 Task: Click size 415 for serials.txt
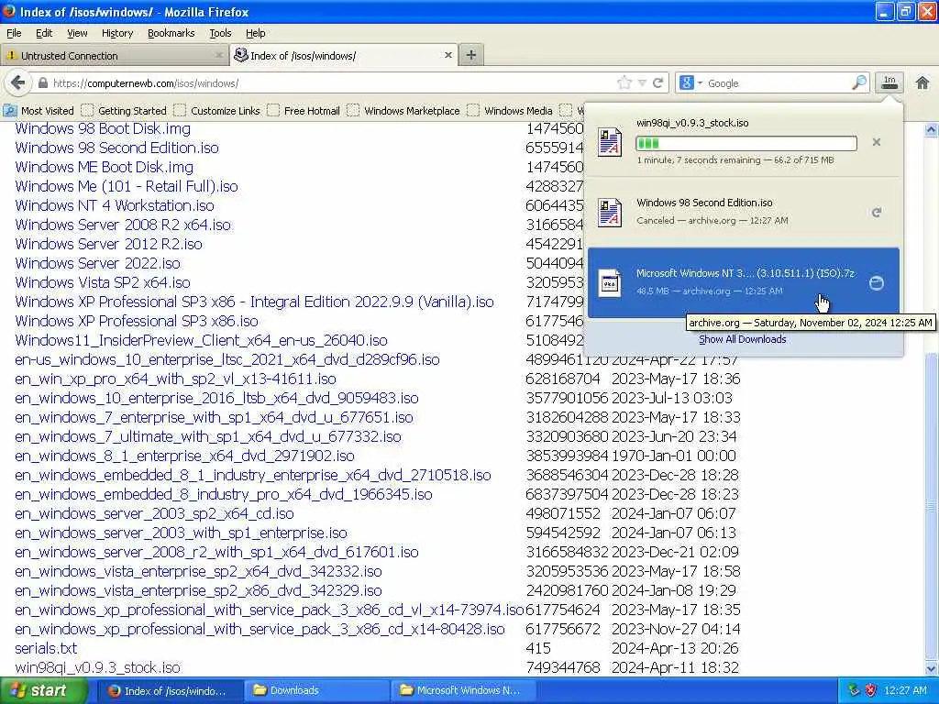537,648
